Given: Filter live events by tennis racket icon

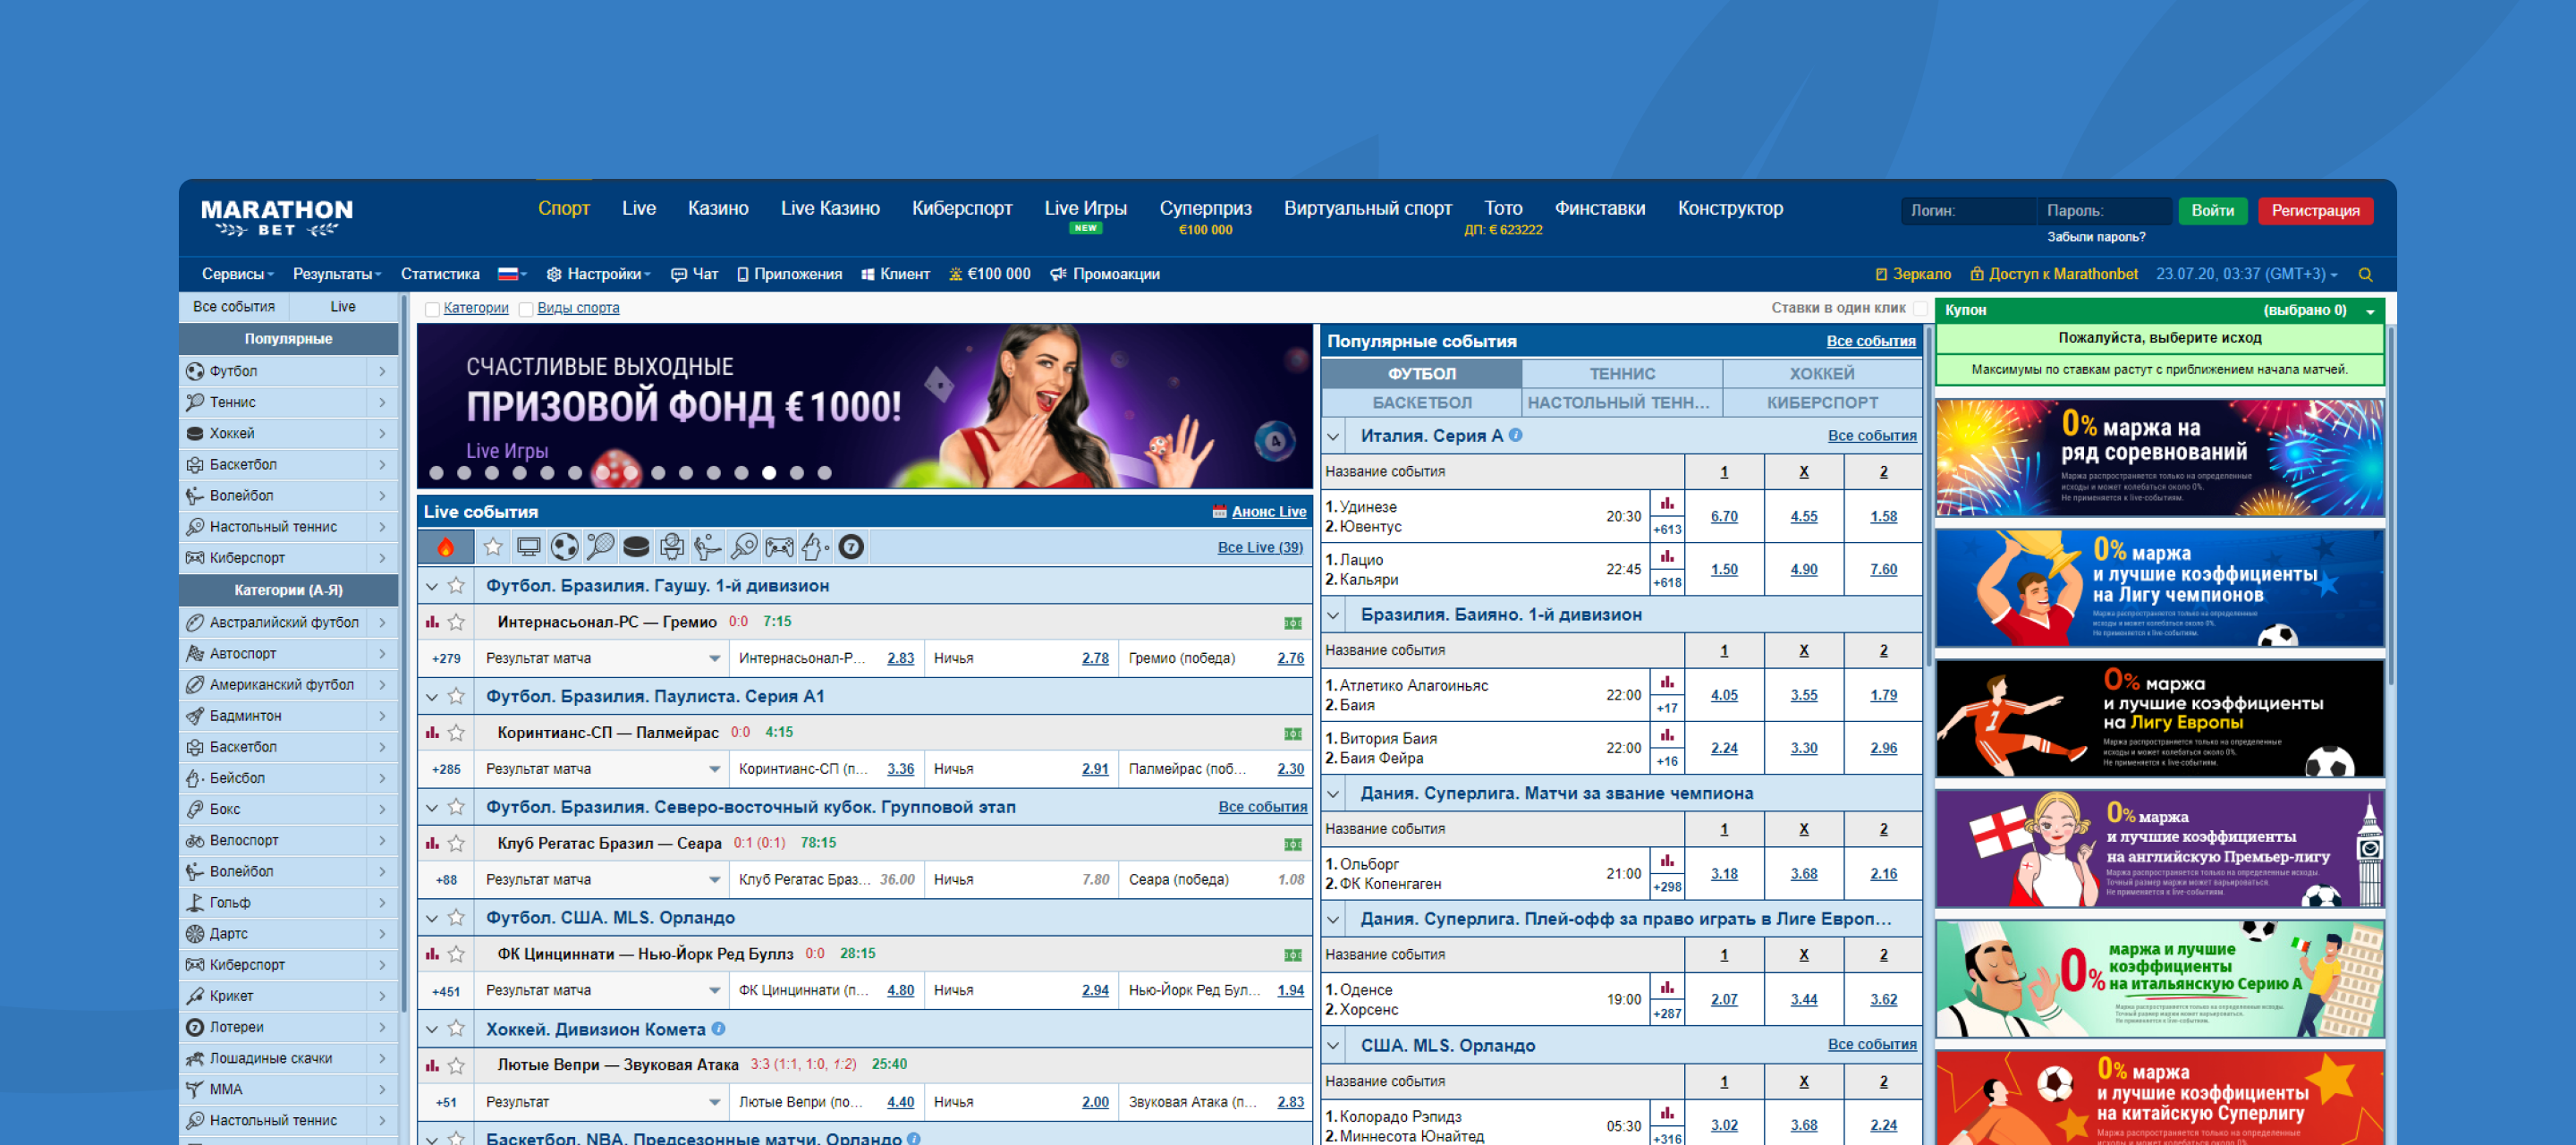Looking at the screenshot, I should tap(600, 547).
